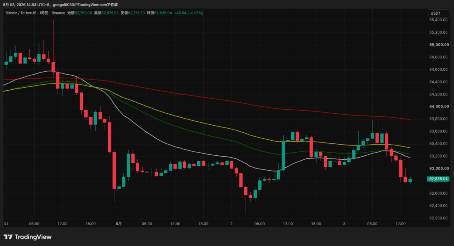
Task: Click the 63,600.00 price axis label
Action: point(438,131)
